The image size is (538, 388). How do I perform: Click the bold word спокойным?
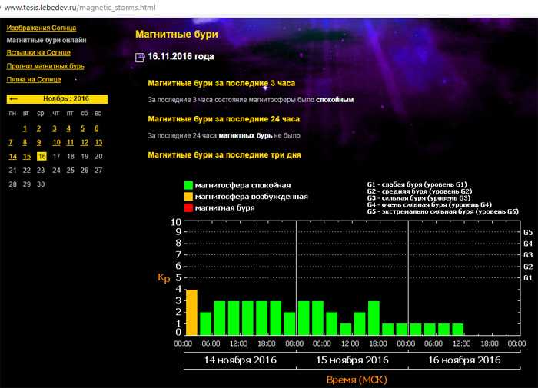(x=335, y=100)
